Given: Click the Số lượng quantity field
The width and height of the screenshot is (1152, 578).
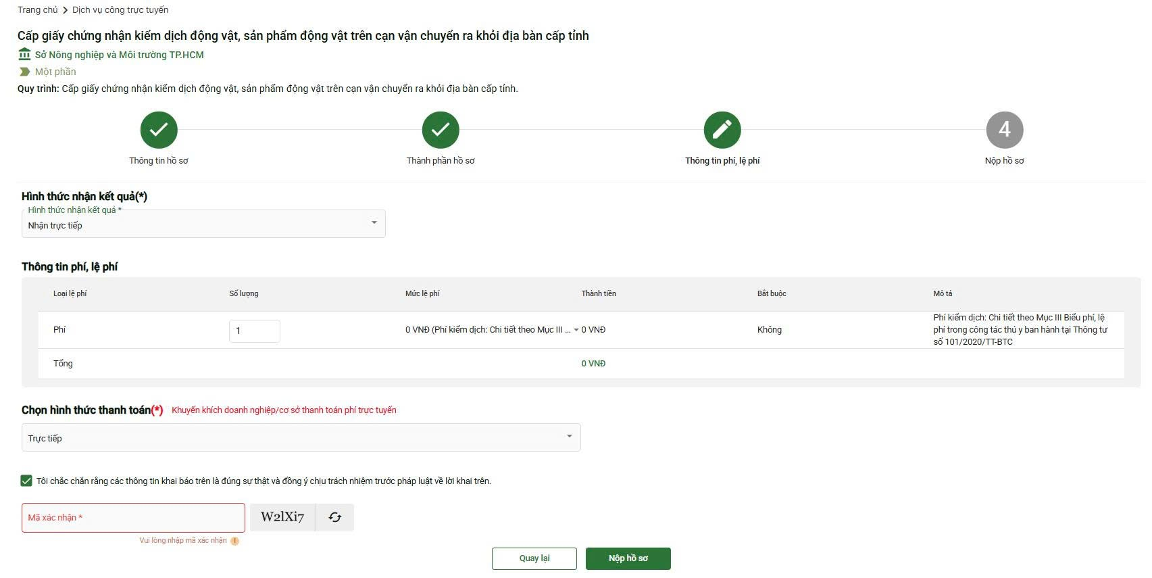Looking at the screenshot, I should pos(254,331).
